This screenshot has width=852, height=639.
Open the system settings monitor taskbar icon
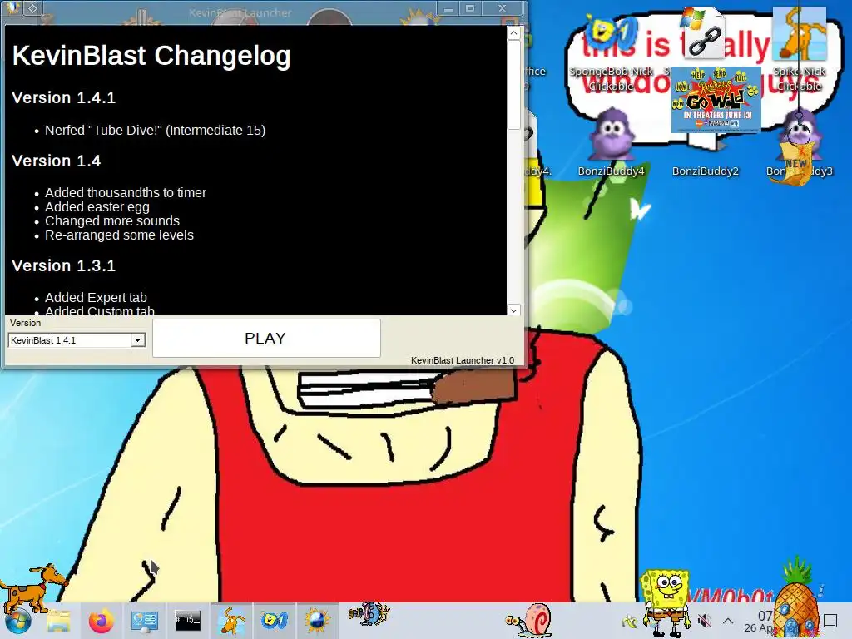tap(145, 621)
